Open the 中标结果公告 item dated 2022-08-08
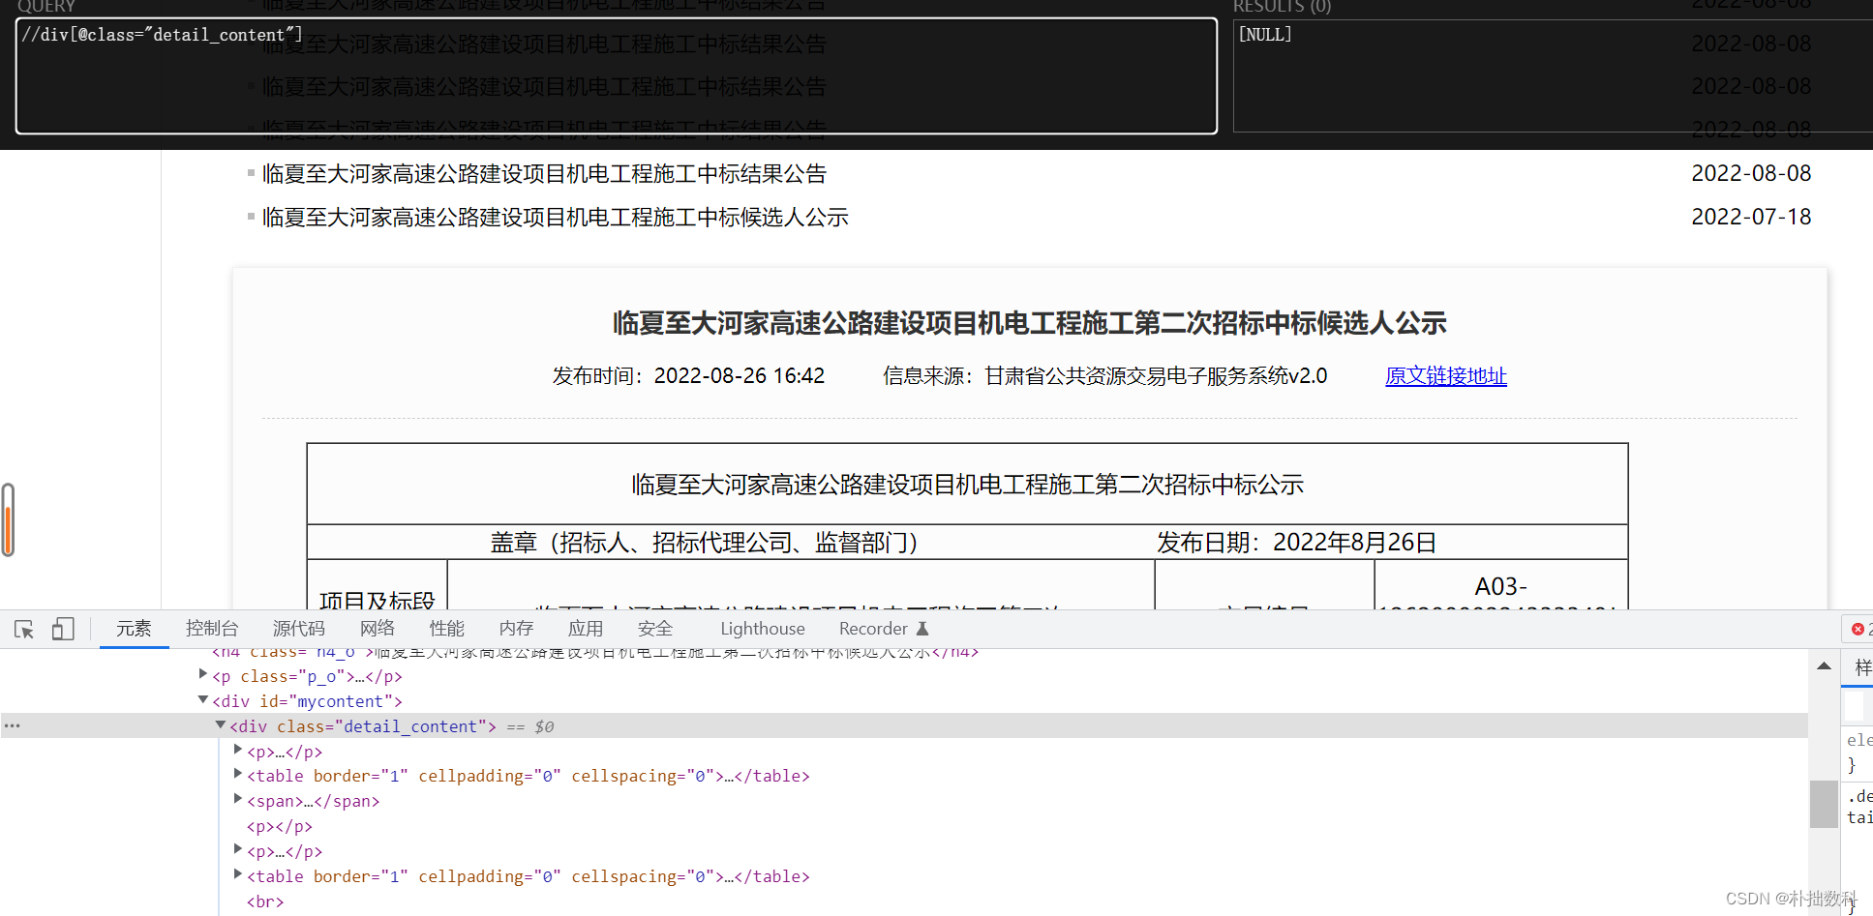1873x916 pixels. tap(544, 174)
